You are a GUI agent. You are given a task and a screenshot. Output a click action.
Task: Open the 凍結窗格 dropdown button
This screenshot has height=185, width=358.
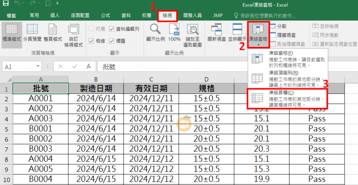pos(258,34)
